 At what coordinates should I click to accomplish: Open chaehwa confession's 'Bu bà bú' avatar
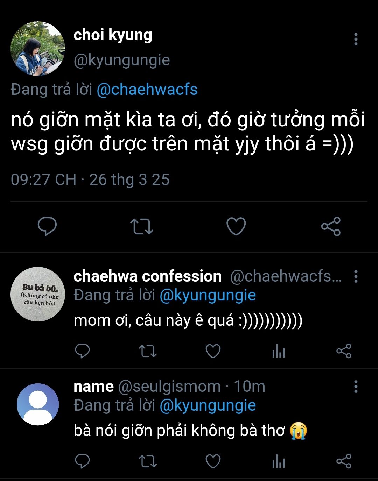click(38, 294)
